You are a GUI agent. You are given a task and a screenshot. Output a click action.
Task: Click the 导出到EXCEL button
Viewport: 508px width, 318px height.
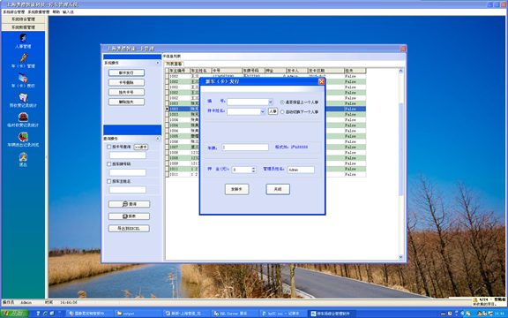tap(129, 229)
